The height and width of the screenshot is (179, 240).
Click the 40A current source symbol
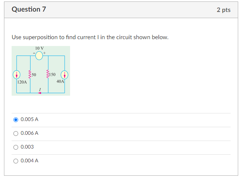(64, 75)
